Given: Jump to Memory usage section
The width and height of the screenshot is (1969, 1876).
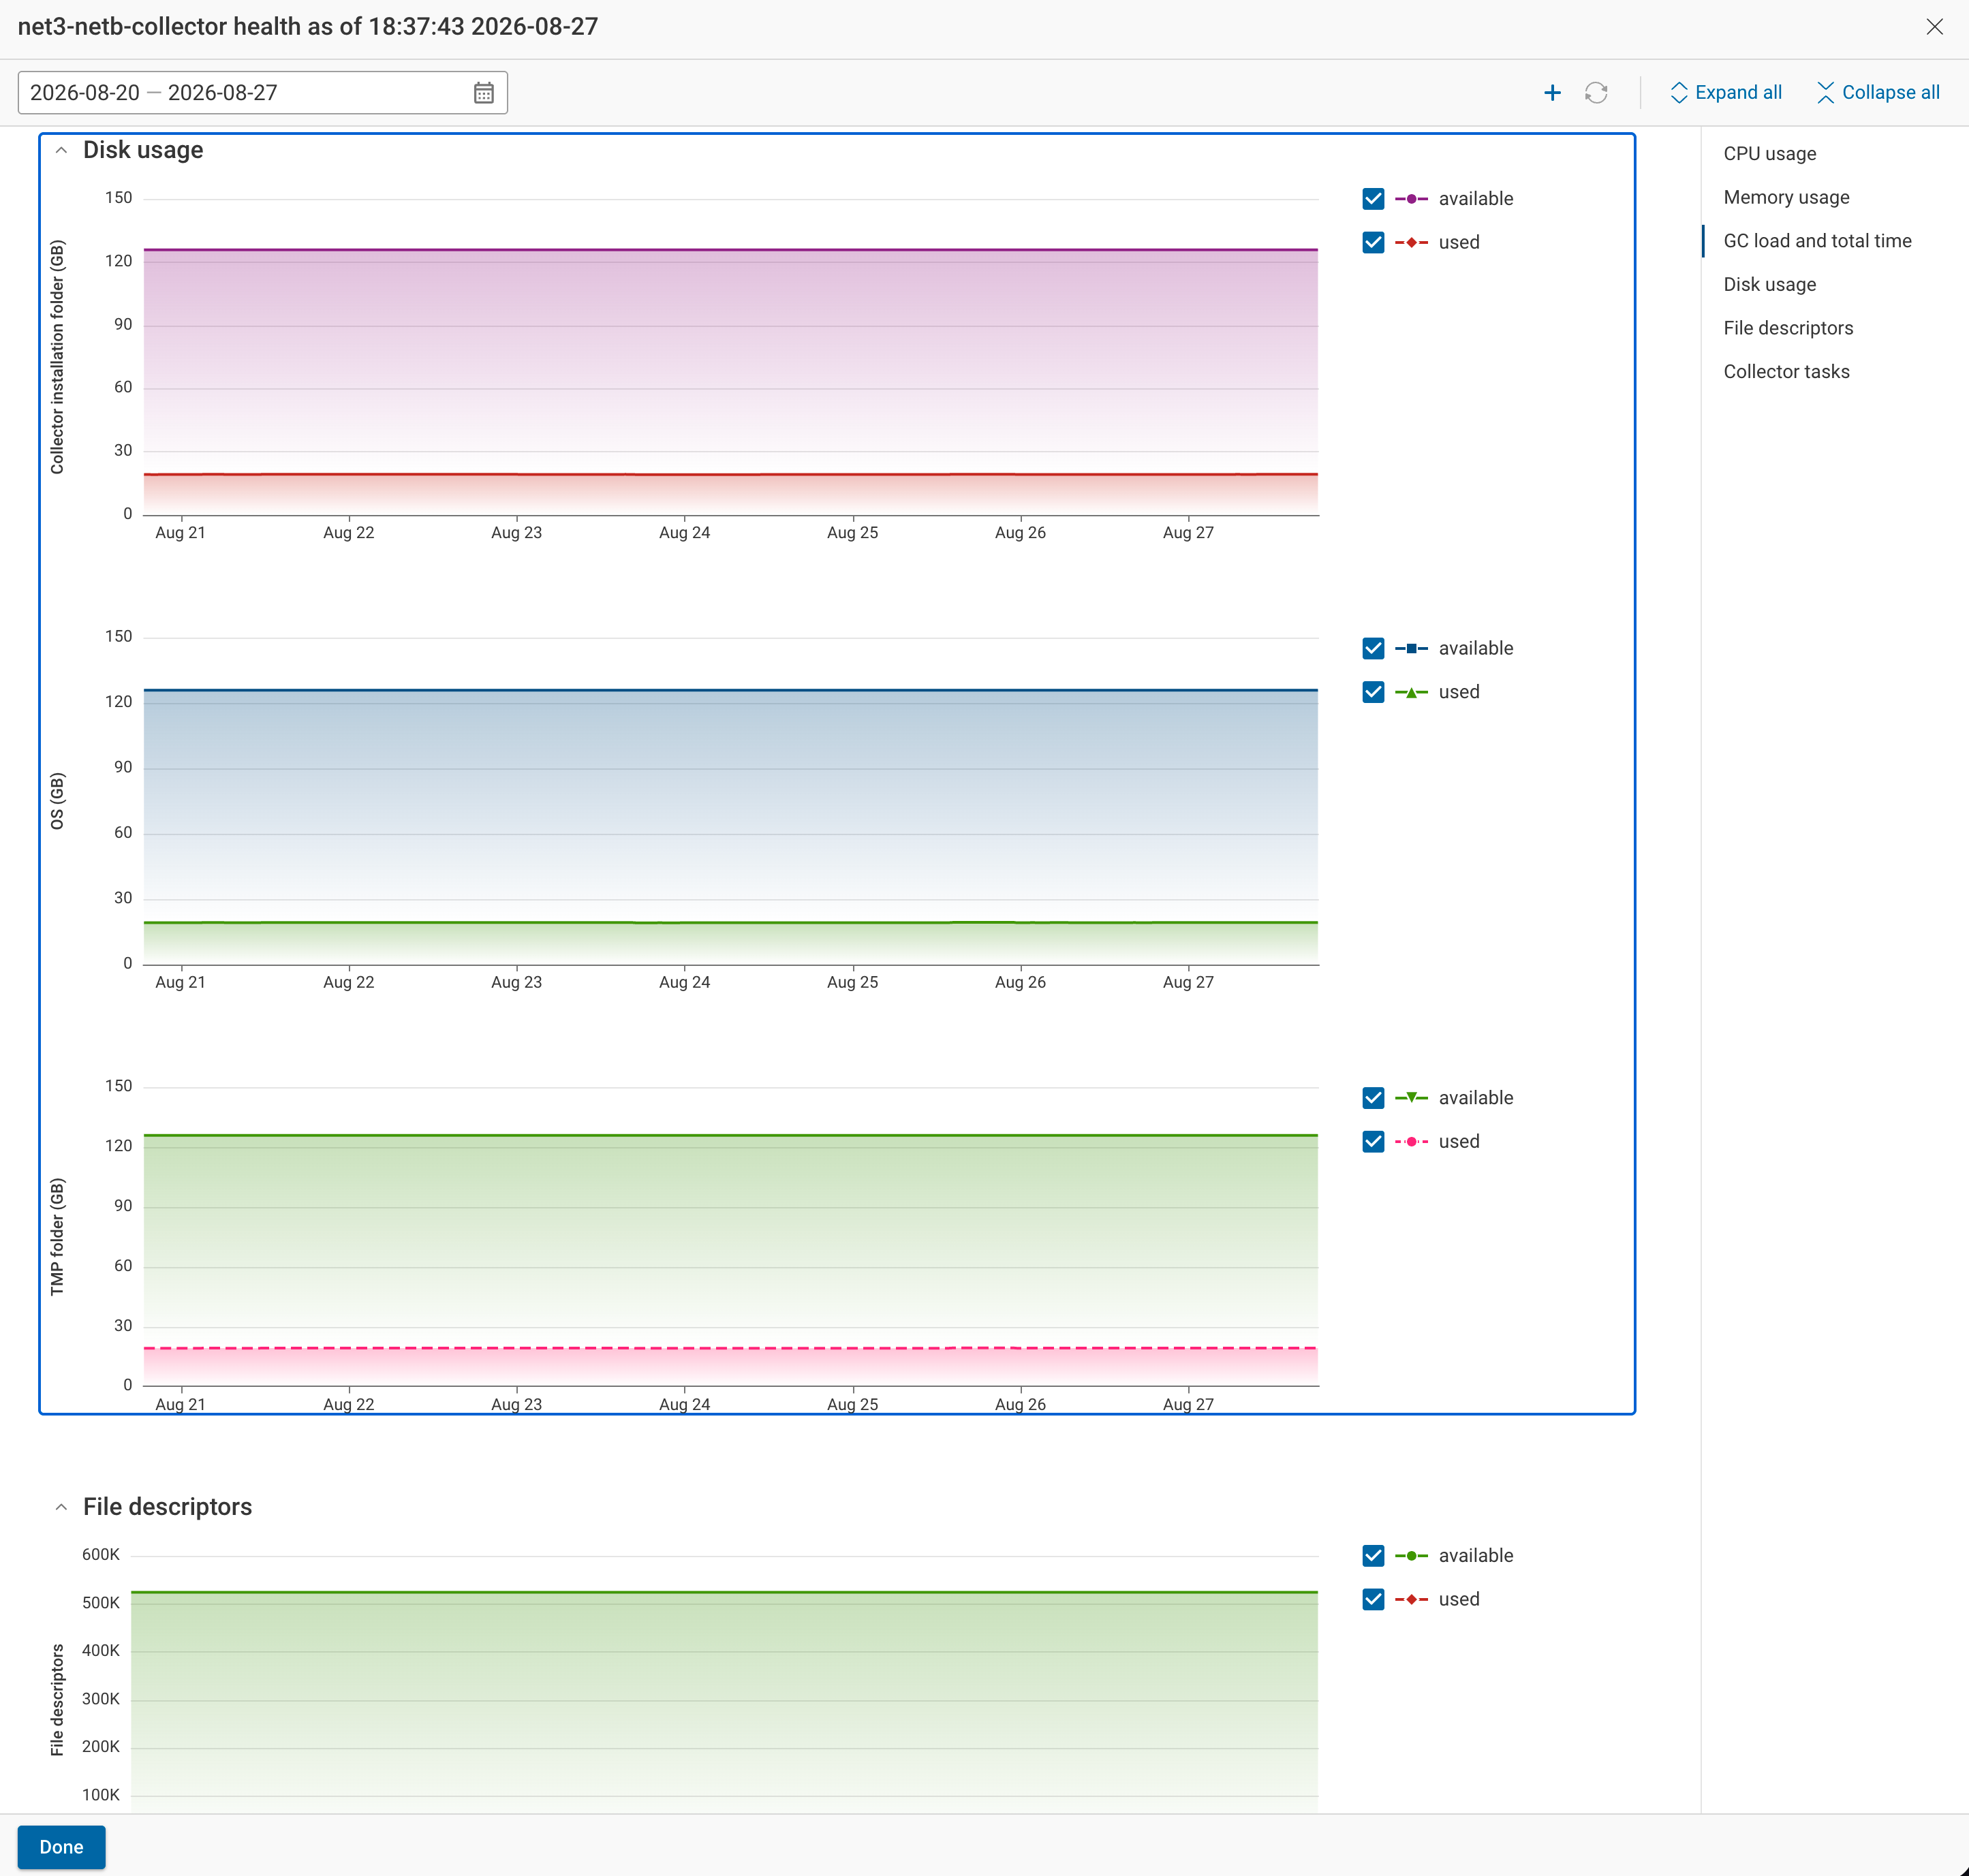Looking at the screenshot, I should coord(1786,197).
